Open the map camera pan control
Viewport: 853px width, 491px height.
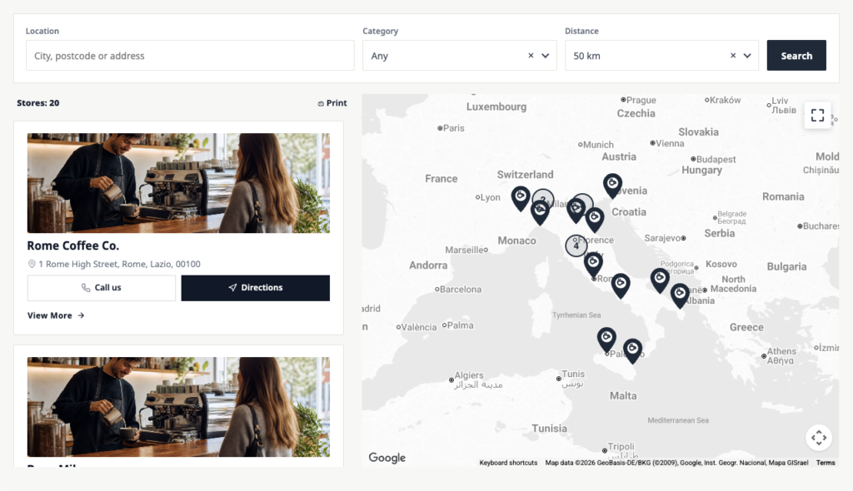coord(819,437)
